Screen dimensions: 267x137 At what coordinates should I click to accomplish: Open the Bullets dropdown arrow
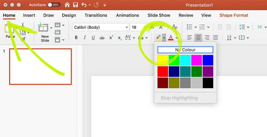click(x=196, y=27)
